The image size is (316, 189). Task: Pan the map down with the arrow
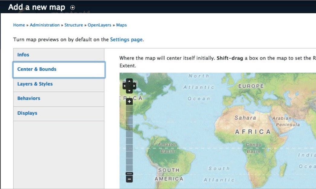point(129,91)
